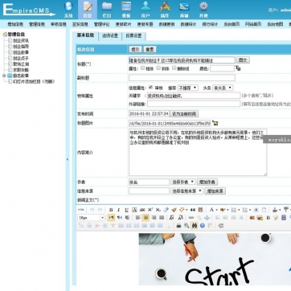Toggle Italic in the editor toolbar
The width and height of the screenshot is (291, 291).
click(119, 210)
